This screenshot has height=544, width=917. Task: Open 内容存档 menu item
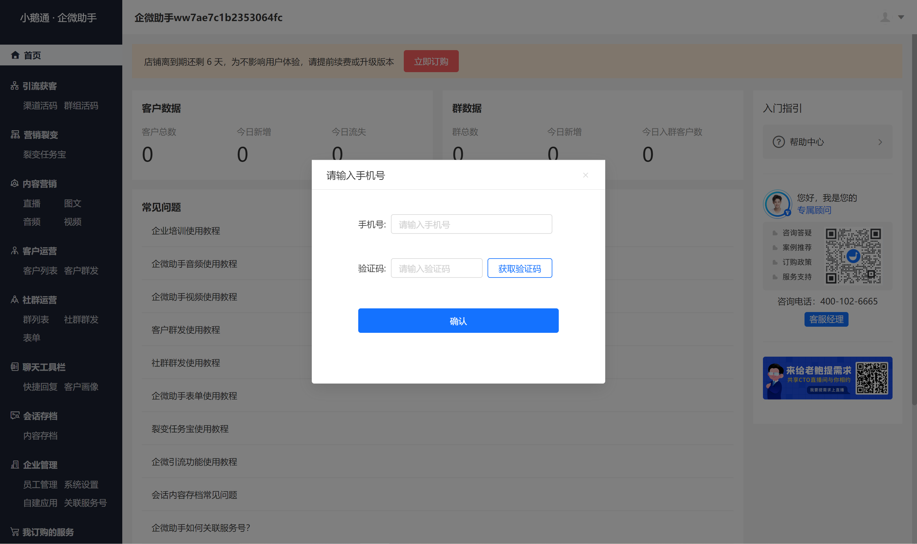(40, 436)
